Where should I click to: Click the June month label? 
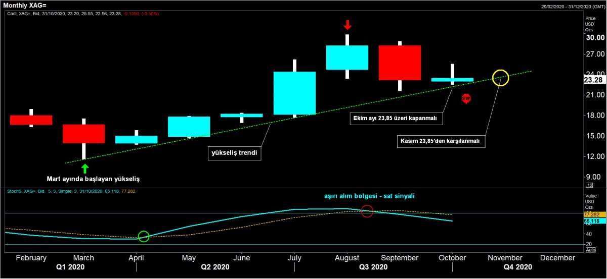[x=241, y=258]
